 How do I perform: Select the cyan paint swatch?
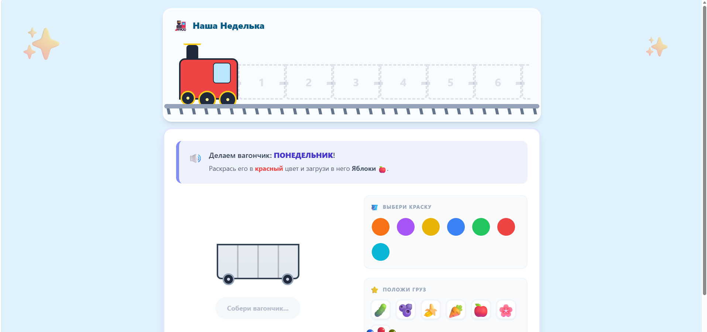coord(380,252)
